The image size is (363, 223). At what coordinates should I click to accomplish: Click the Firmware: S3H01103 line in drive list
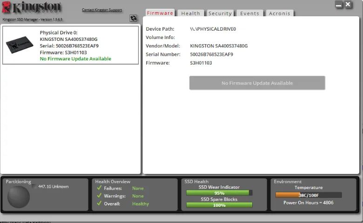(x=63, y=52)
